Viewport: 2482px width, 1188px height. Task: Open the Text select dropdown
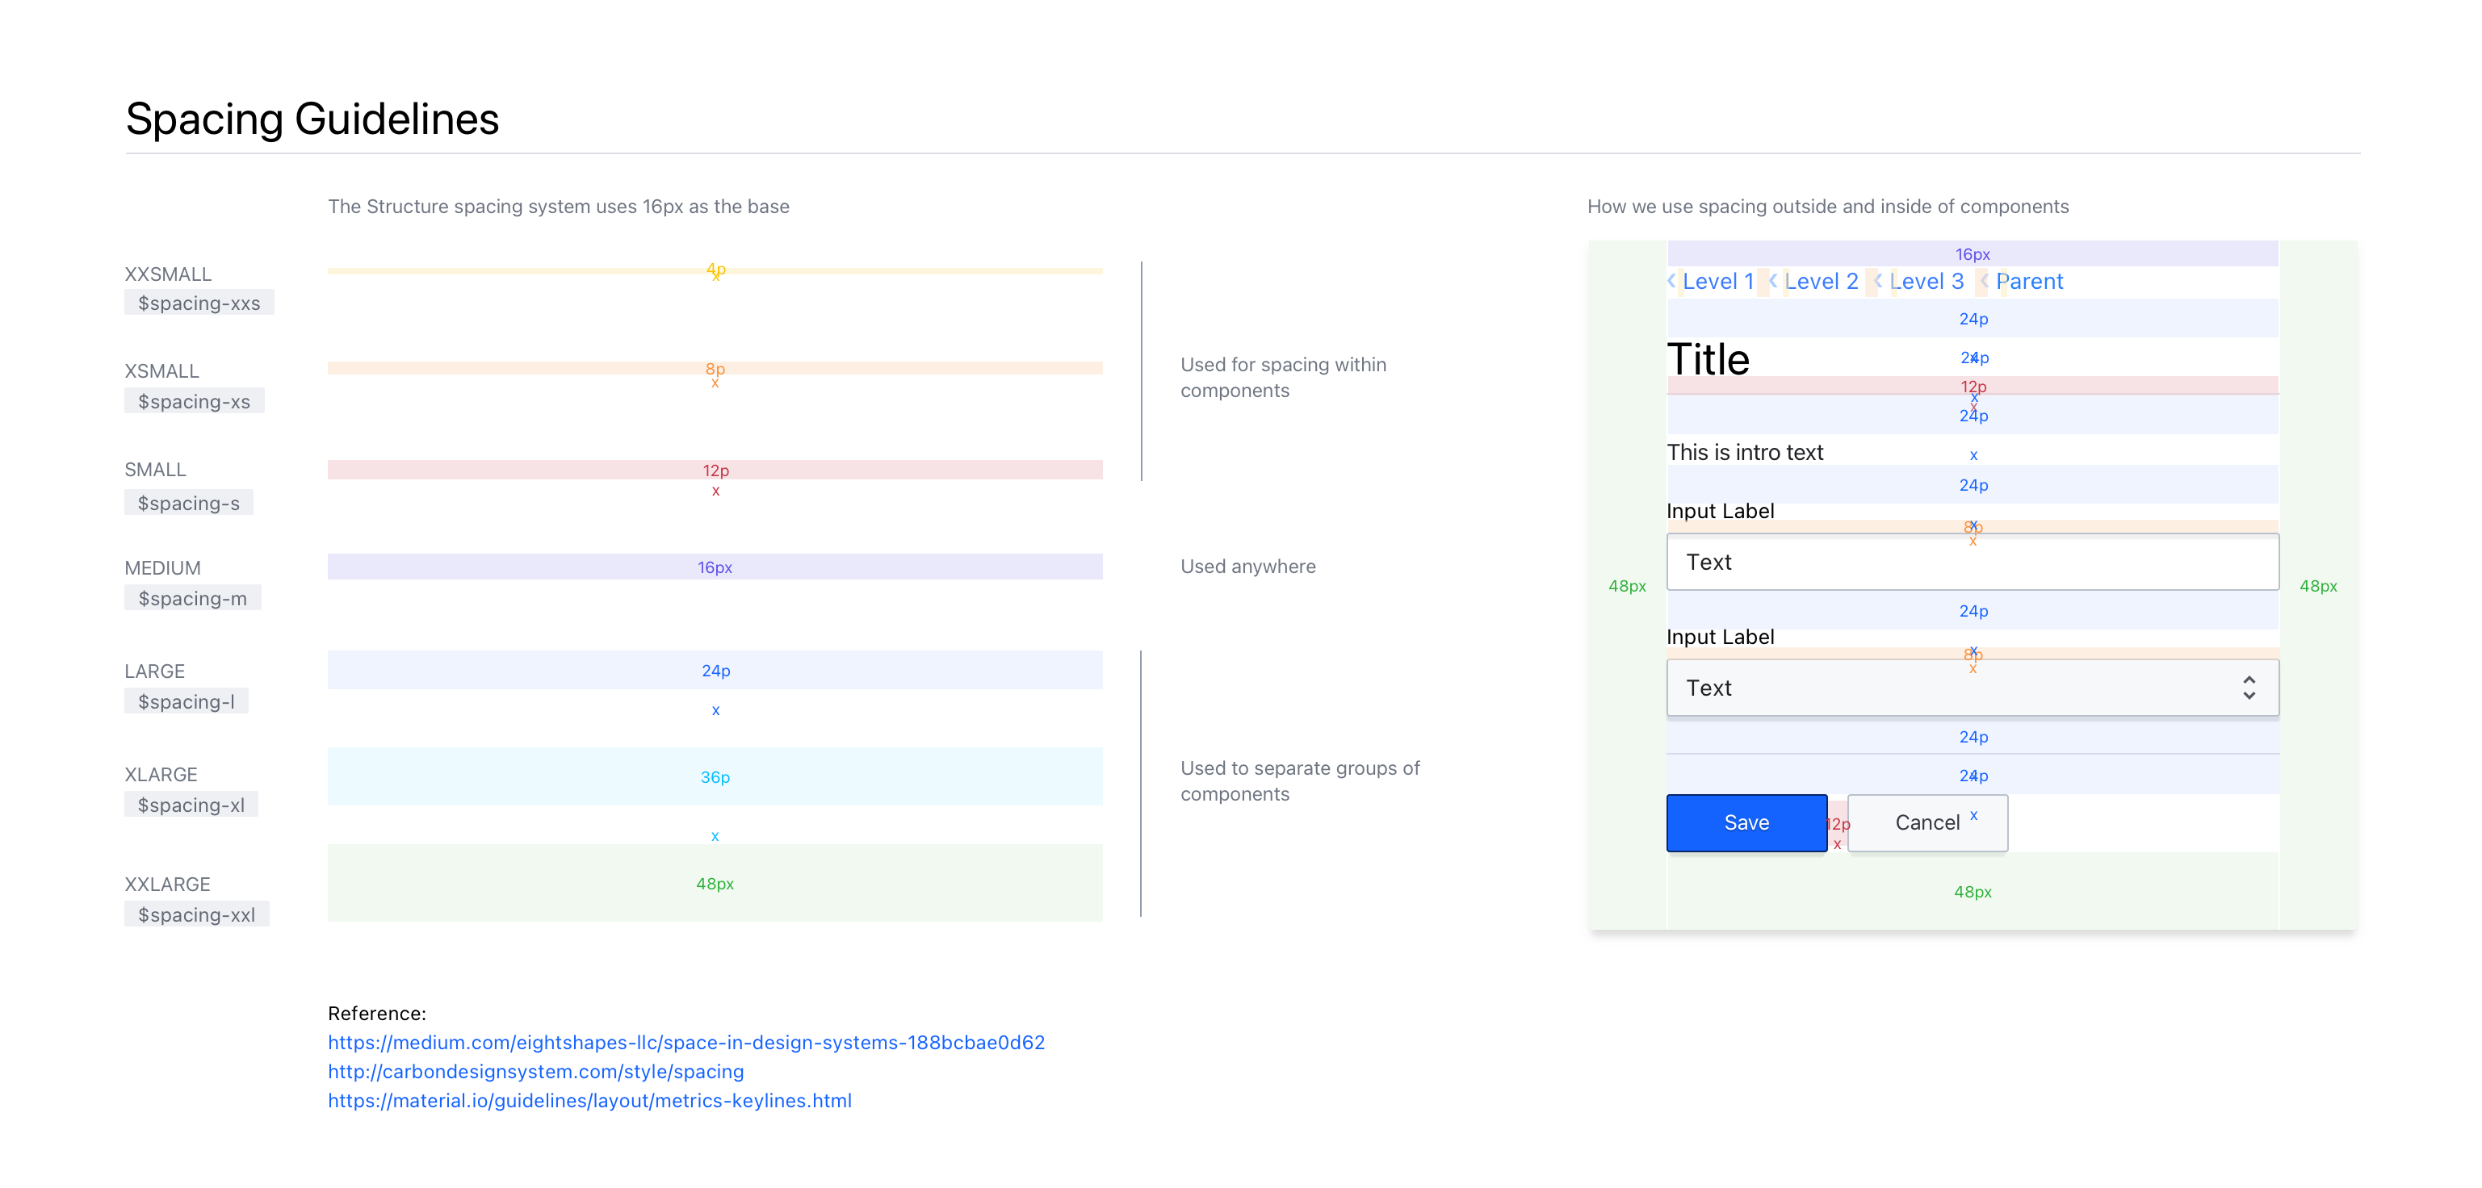click(1973, 688)
